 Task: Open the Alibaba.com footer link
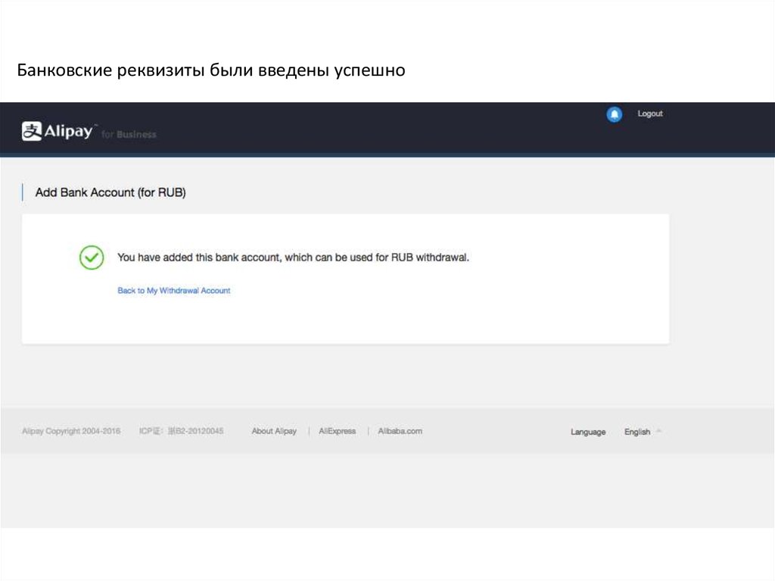click(x=400, y=431)
